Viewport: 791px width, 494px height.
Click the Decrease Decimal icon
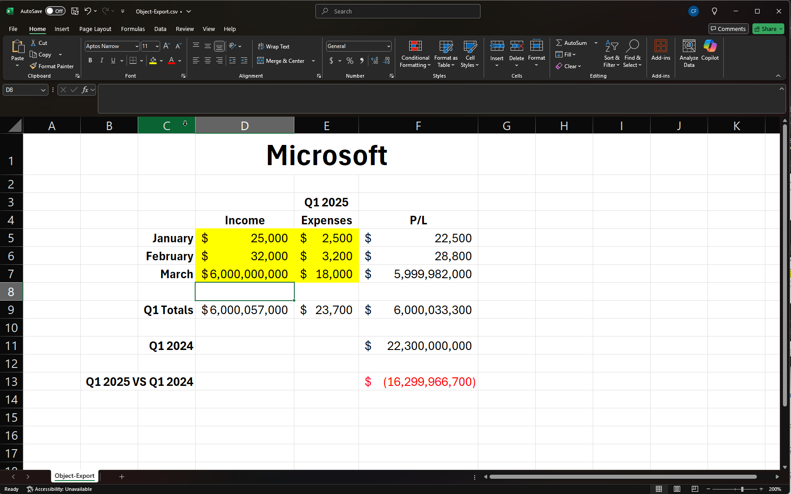387,61
